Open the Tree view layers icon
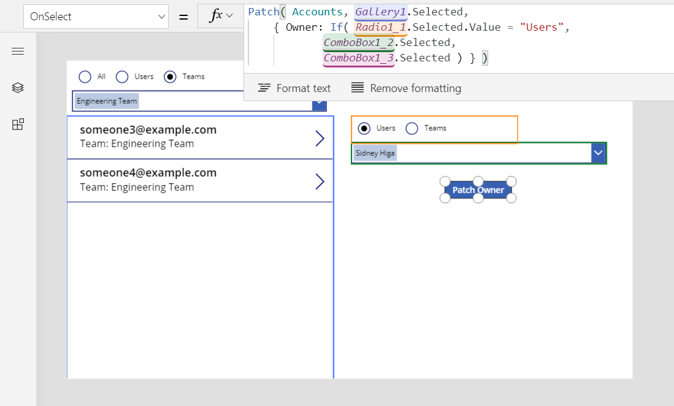The height and width of the screenshot is (406, 674). tap(18, 88)
